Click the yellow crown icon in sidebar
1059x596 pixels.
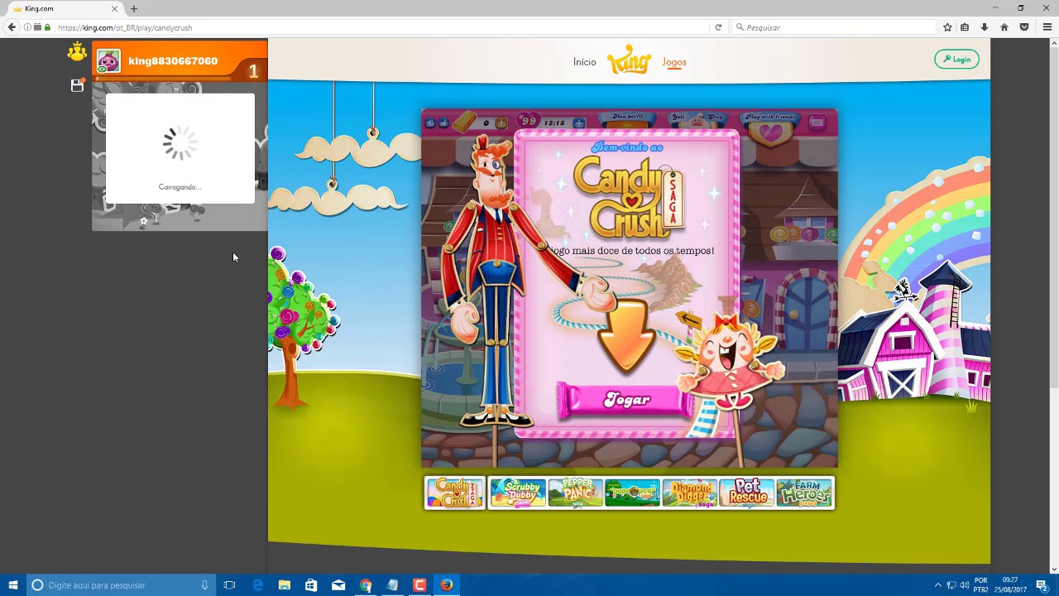click(x=77, y=52)
